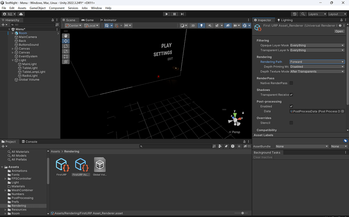Open the GameObject menu
Image resolution: width=349 pixels, height=217 pixels.
pyautogui.click(x=37, y=8)
